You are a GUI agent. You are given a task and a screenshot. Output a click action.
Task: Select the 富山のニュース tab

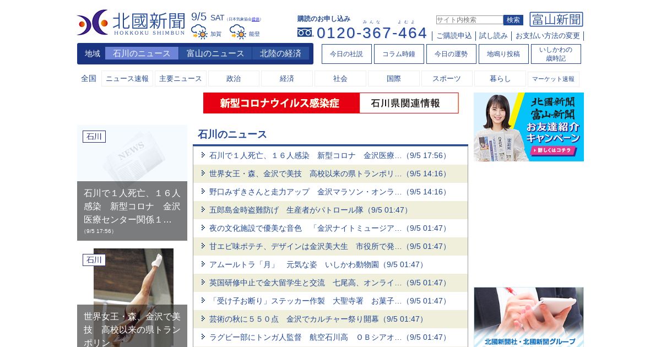[215, 53]
